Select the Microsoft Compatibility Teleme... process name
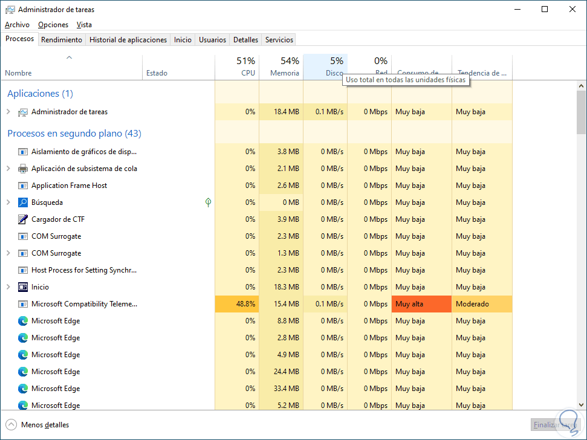This screenshot has height=440, width=587. (x=84, y=304)
